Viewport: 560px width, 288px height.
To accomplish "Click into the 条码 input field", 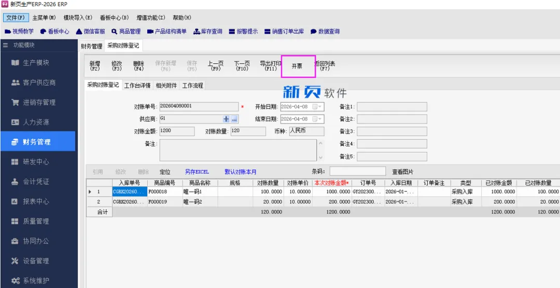I will (357, 172).
